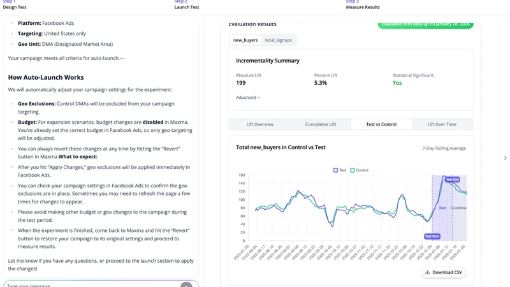
Task: Click the chat message input field
Action: tap(92, 284)
